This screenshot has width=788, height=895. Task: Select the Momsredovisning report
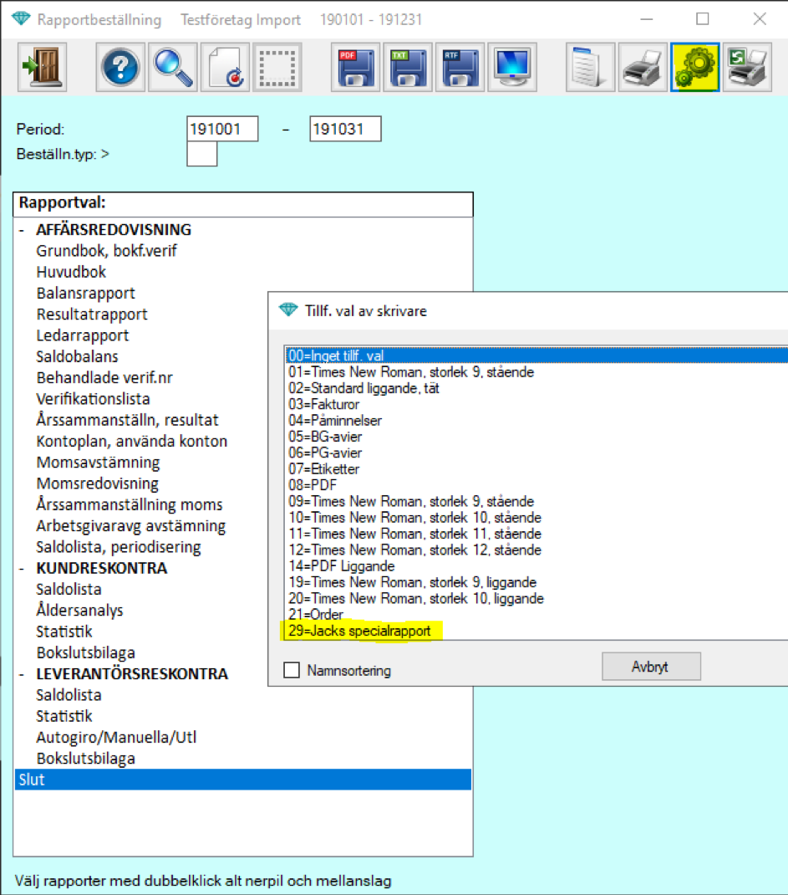98,483
